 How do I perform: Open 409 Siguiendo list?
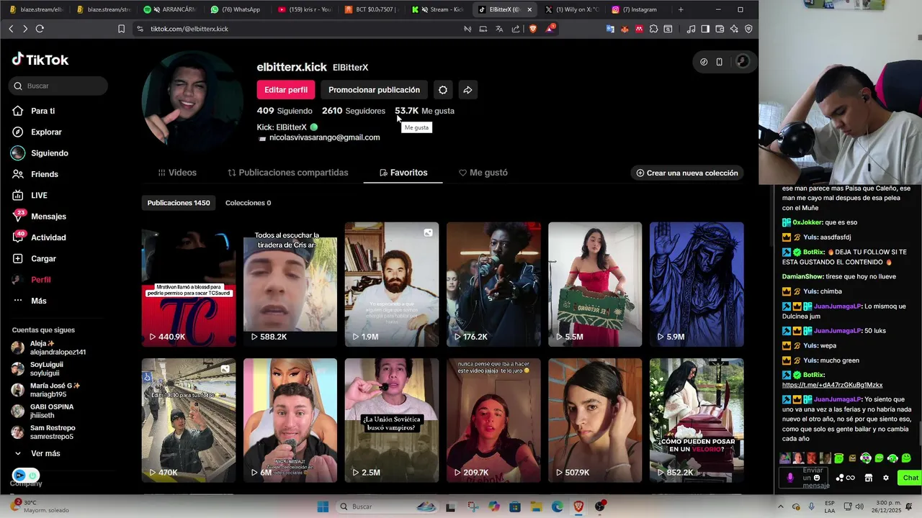285,111
